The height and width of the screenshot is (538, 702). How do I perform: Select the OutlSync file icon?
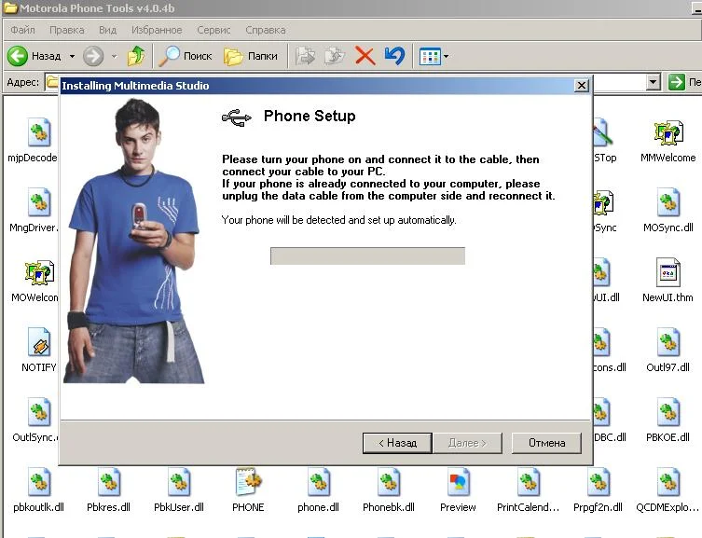[x=39, y=412]
